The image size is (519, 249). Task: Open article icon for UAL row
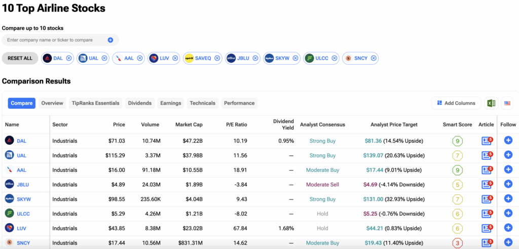(487, 155)
